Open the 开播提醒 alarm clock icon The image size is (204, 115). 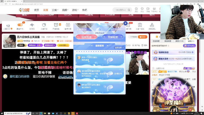coord(56,25)
